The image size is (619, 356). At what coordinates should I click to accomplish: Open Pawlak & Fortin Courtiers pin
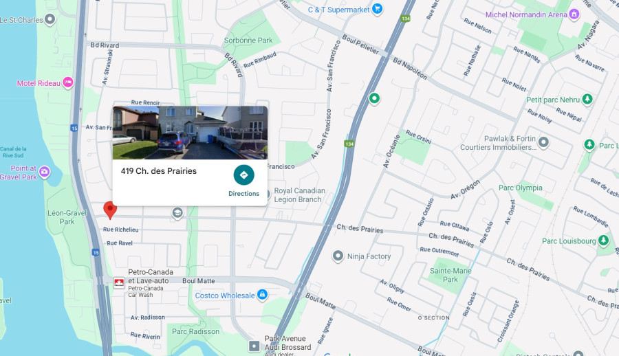(543, 142)
